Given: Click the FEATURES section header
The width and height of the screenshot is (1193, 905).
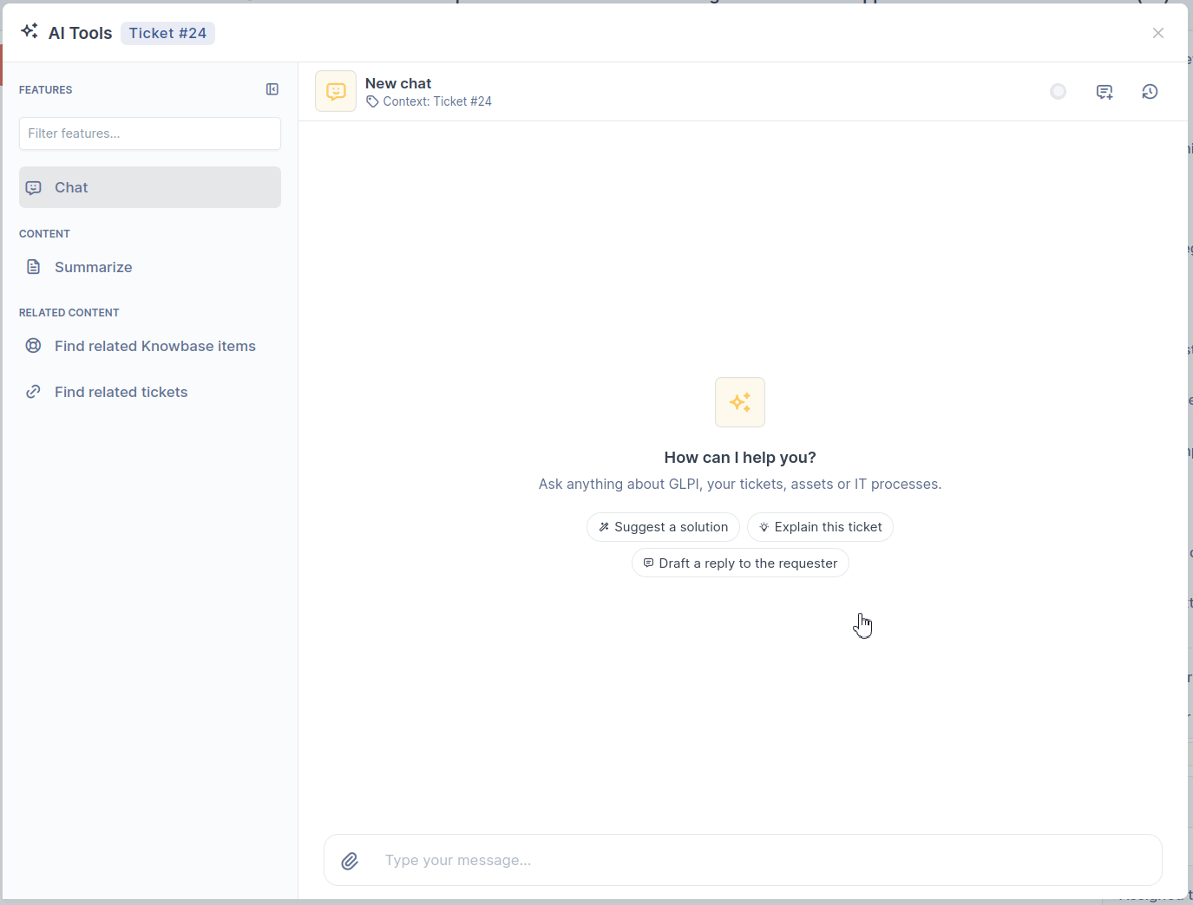Looking at the screenshot, I should click(46, 90).
